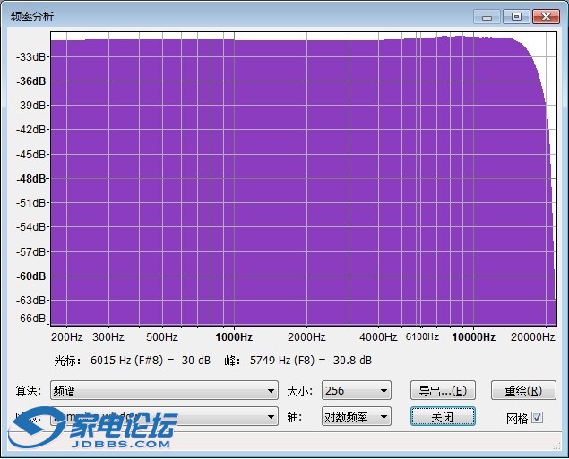Click the -60dB axis label
The image size is (569, 459).
click(30, 276)
